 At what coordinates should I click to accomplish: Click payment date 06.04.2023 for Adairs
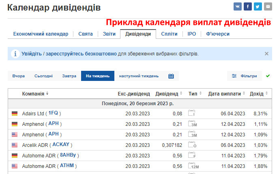(233, 114)
